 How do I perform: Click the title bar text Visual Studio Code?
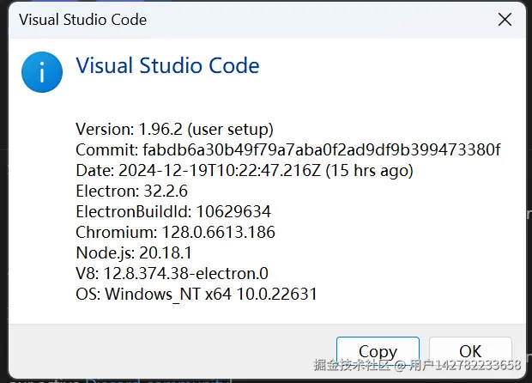coord(82,19)
